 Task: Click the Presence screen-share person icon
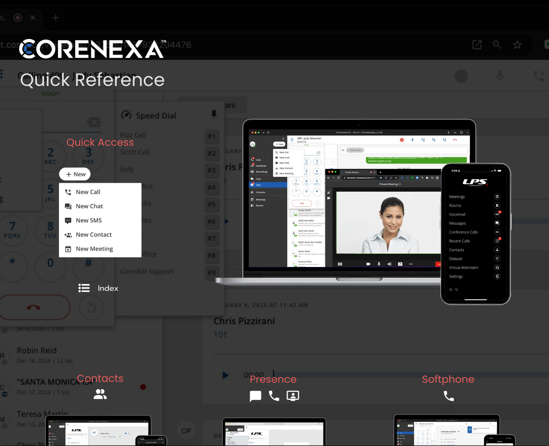[293, 396]
